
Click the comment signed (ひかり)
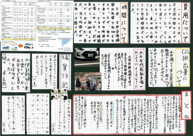click(38, 114)
